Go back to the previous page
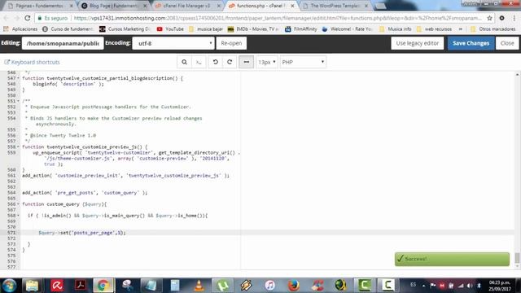Image resolution: width=521 pixels, height=293 pixels. pyautogui.click(x=7, y=18)
